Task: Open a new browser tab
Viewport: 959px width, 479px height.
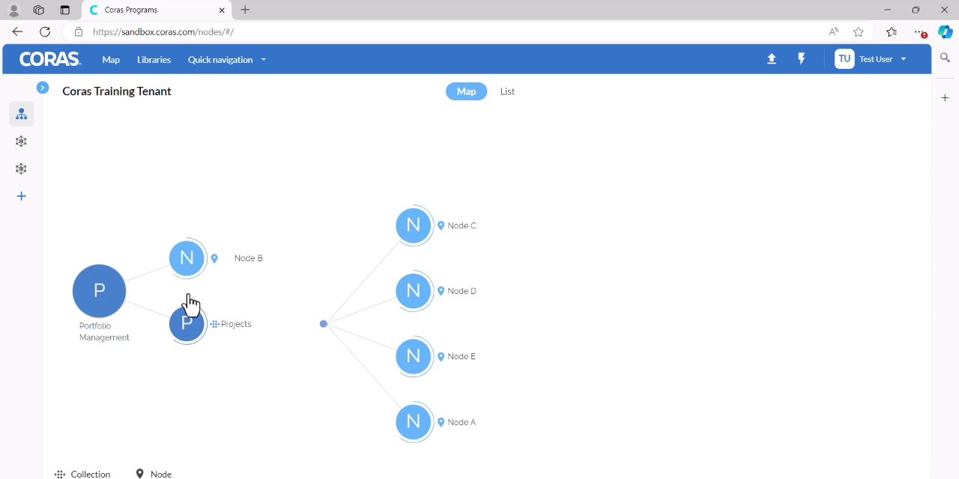Action: click(245, 10)
